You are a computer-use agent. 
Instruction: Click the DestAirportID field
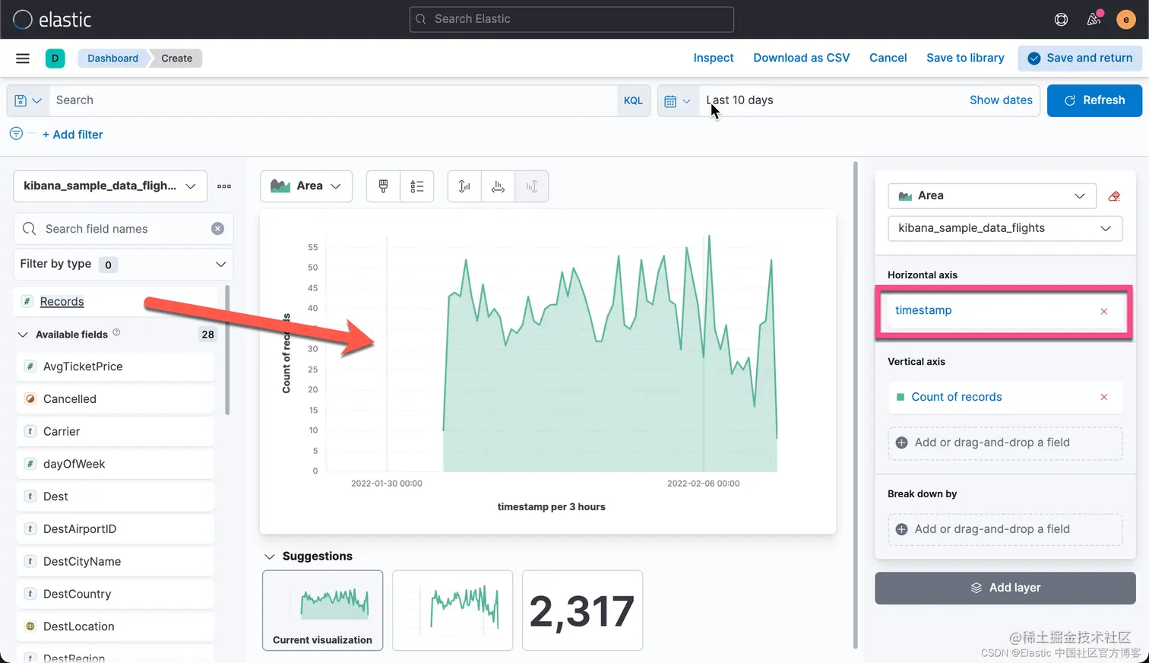pos(116,529)
